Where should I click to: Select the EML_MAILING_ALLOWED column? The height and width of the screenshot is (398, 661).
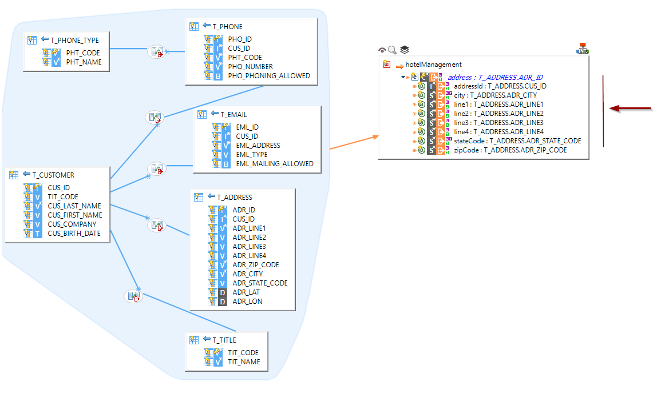[x=275, y=164]
